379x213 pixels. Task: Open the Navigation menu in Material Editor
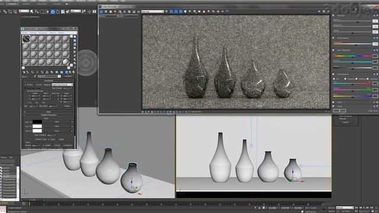pyautogui.click(x=43, y=33)
